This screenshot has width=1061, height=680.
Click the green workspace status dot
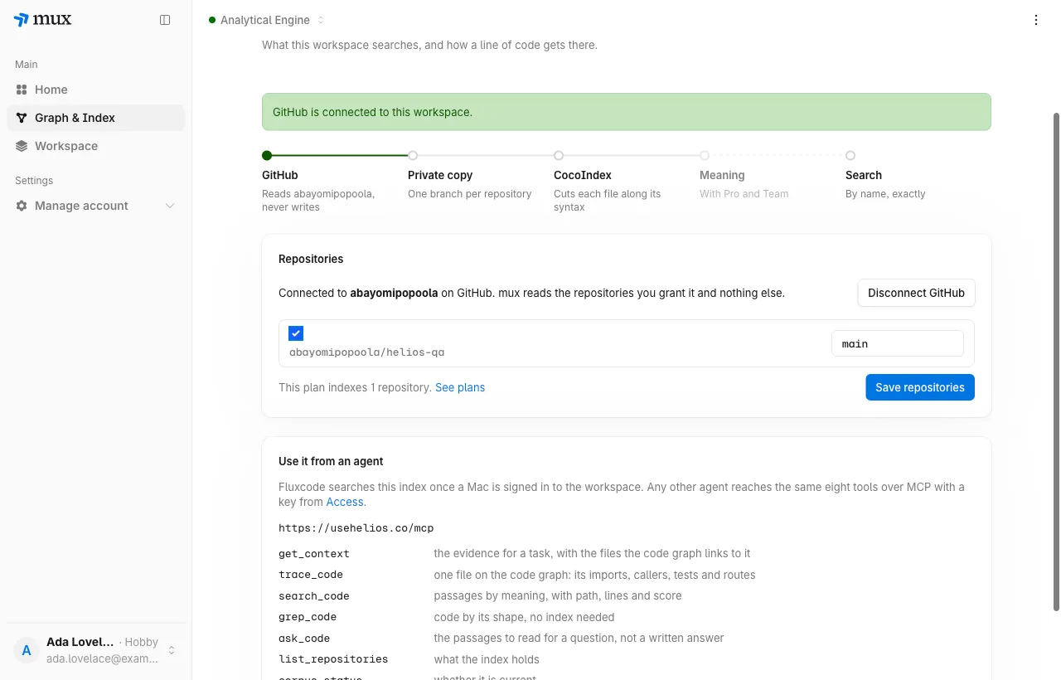pyautogui.click(x=212, y=20)
